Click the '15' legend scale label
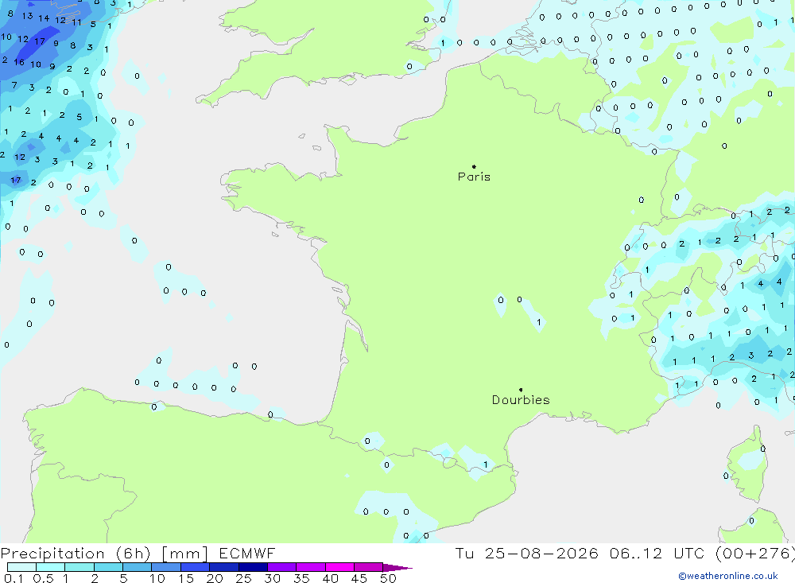795x583 pixels. [x=186, y=578]
